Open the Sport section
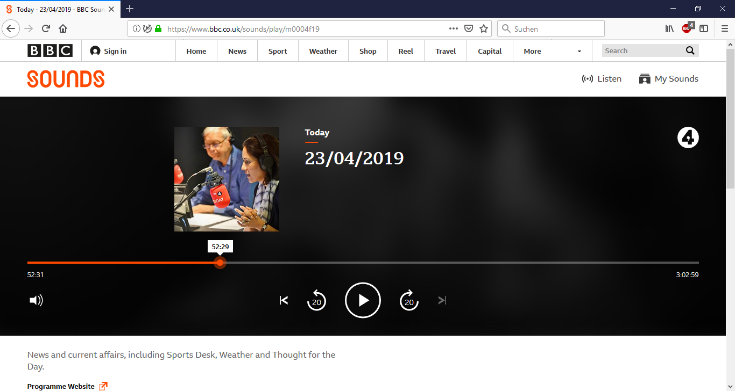Image resolution: width=735 pixels, height=391 pixels. click(x=278, y=51)
